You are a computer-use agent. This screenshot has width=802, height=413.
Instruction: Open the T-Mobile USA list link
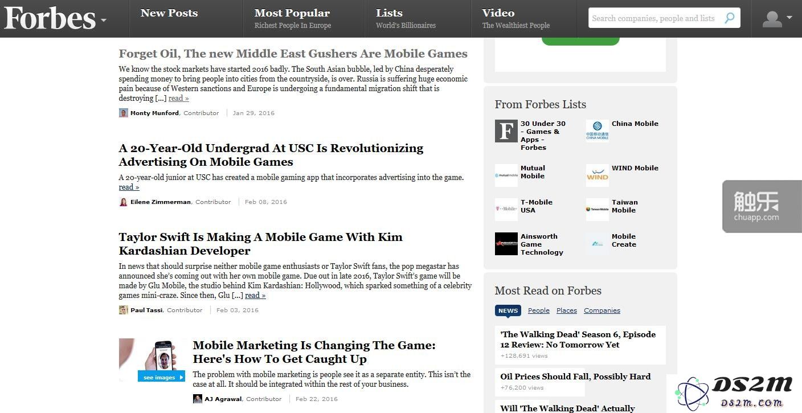[x=537, y=206]
